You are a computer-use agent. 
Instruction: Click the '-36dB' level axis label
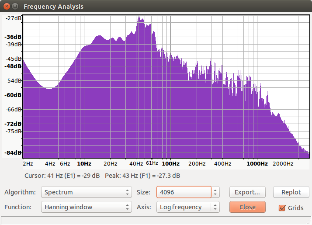pos(13,37)
